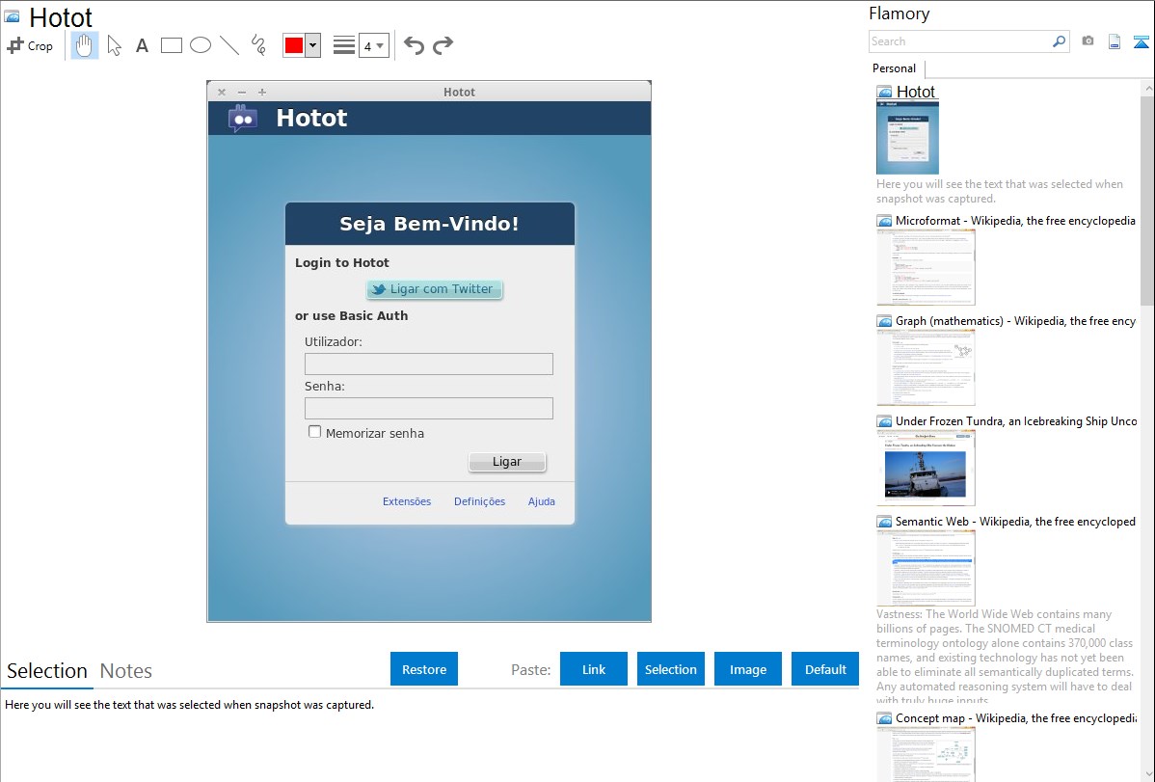The width and height of the screenshot is (1155, 782).
Task: Open the Under Frozen Tundra snapshot
Action: click(1016, 420)
